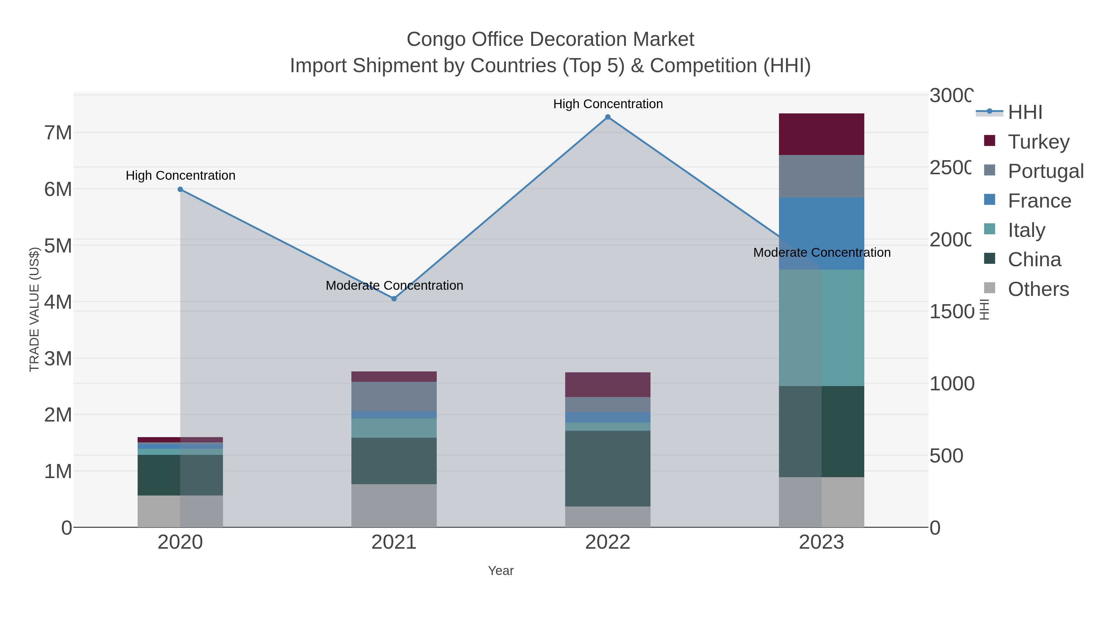
Task: Click the Italy segment of the 2023 bar
Action: coord(821,328)
